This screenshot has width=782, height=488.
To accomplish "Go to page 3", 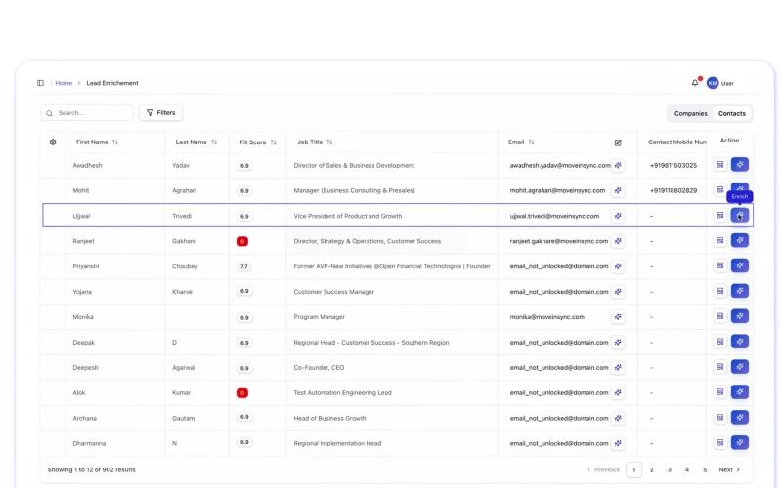I will (x=670, y=469).
